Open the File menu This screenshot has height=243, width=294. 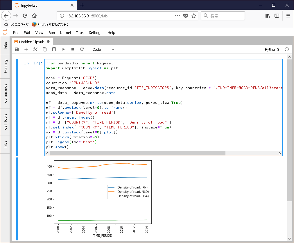(x=16, y=32)
